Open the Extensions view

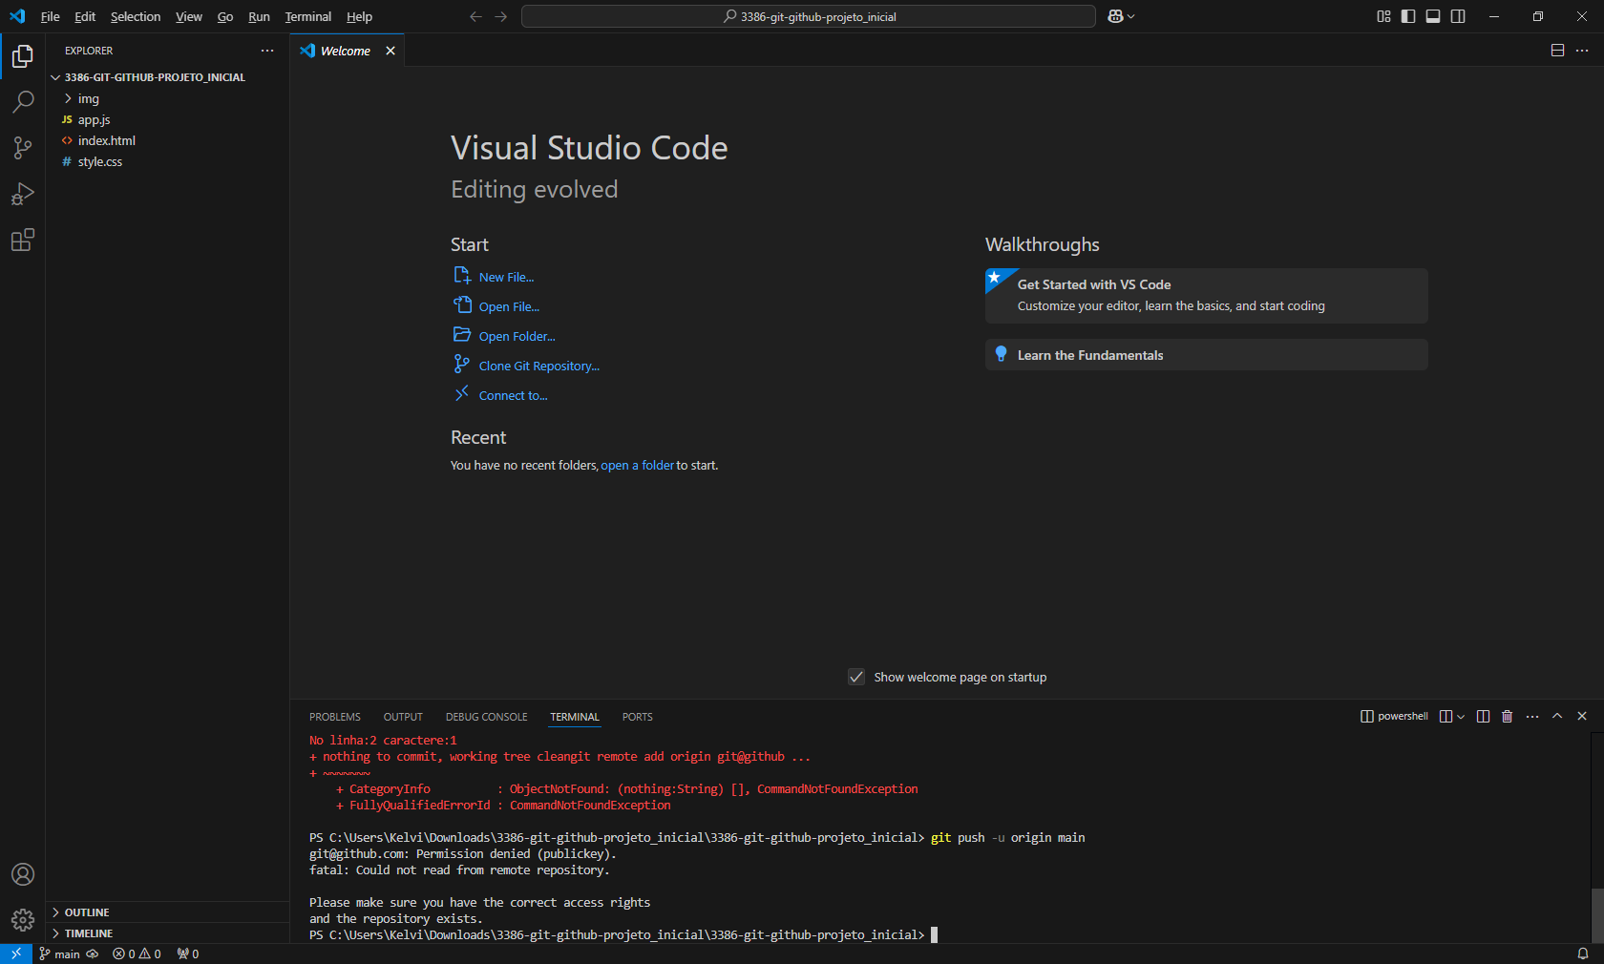click(23, 240)
